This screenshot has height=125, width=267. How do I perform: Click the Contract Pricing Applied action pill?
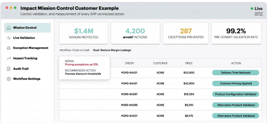tap(236, 84)
